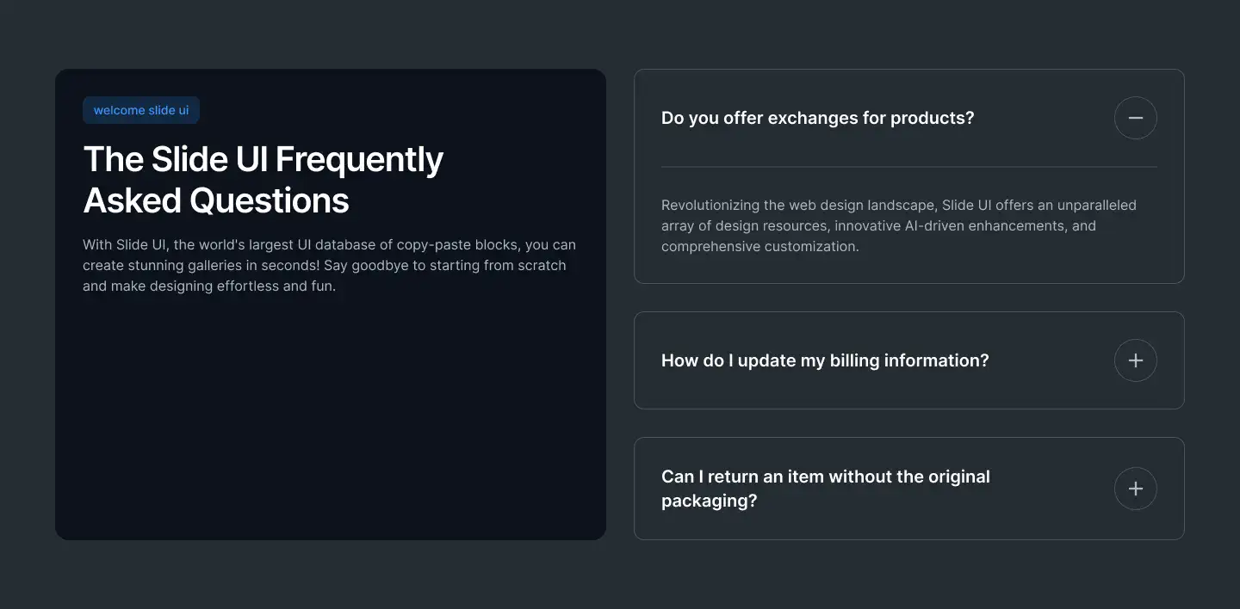Click "Do you offer exchanges for products?" title
The image size is (1240, 609).
click(817, 118)
